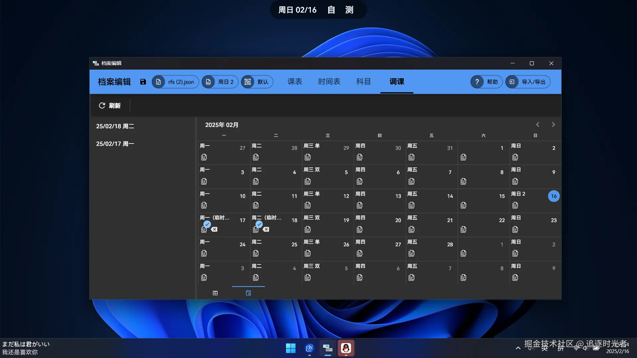Screen dimensions: 637x358
Task: Click the save icon beside 档案编辑
Action: [143, 82]
